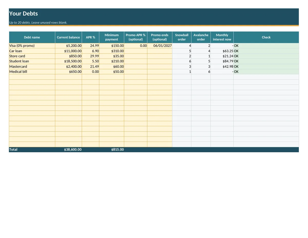Select the $18,500.00 Student loan balance

[68, 61]
